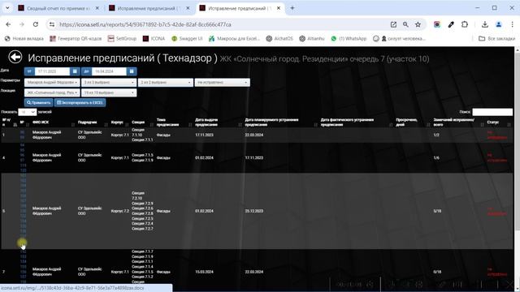Expand the '2 из 2 выбрано' dropdown

coord(166,82)
